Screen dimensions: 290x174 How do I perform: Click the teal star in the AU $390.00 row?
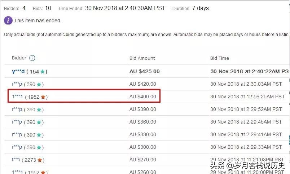click(39, 110)
